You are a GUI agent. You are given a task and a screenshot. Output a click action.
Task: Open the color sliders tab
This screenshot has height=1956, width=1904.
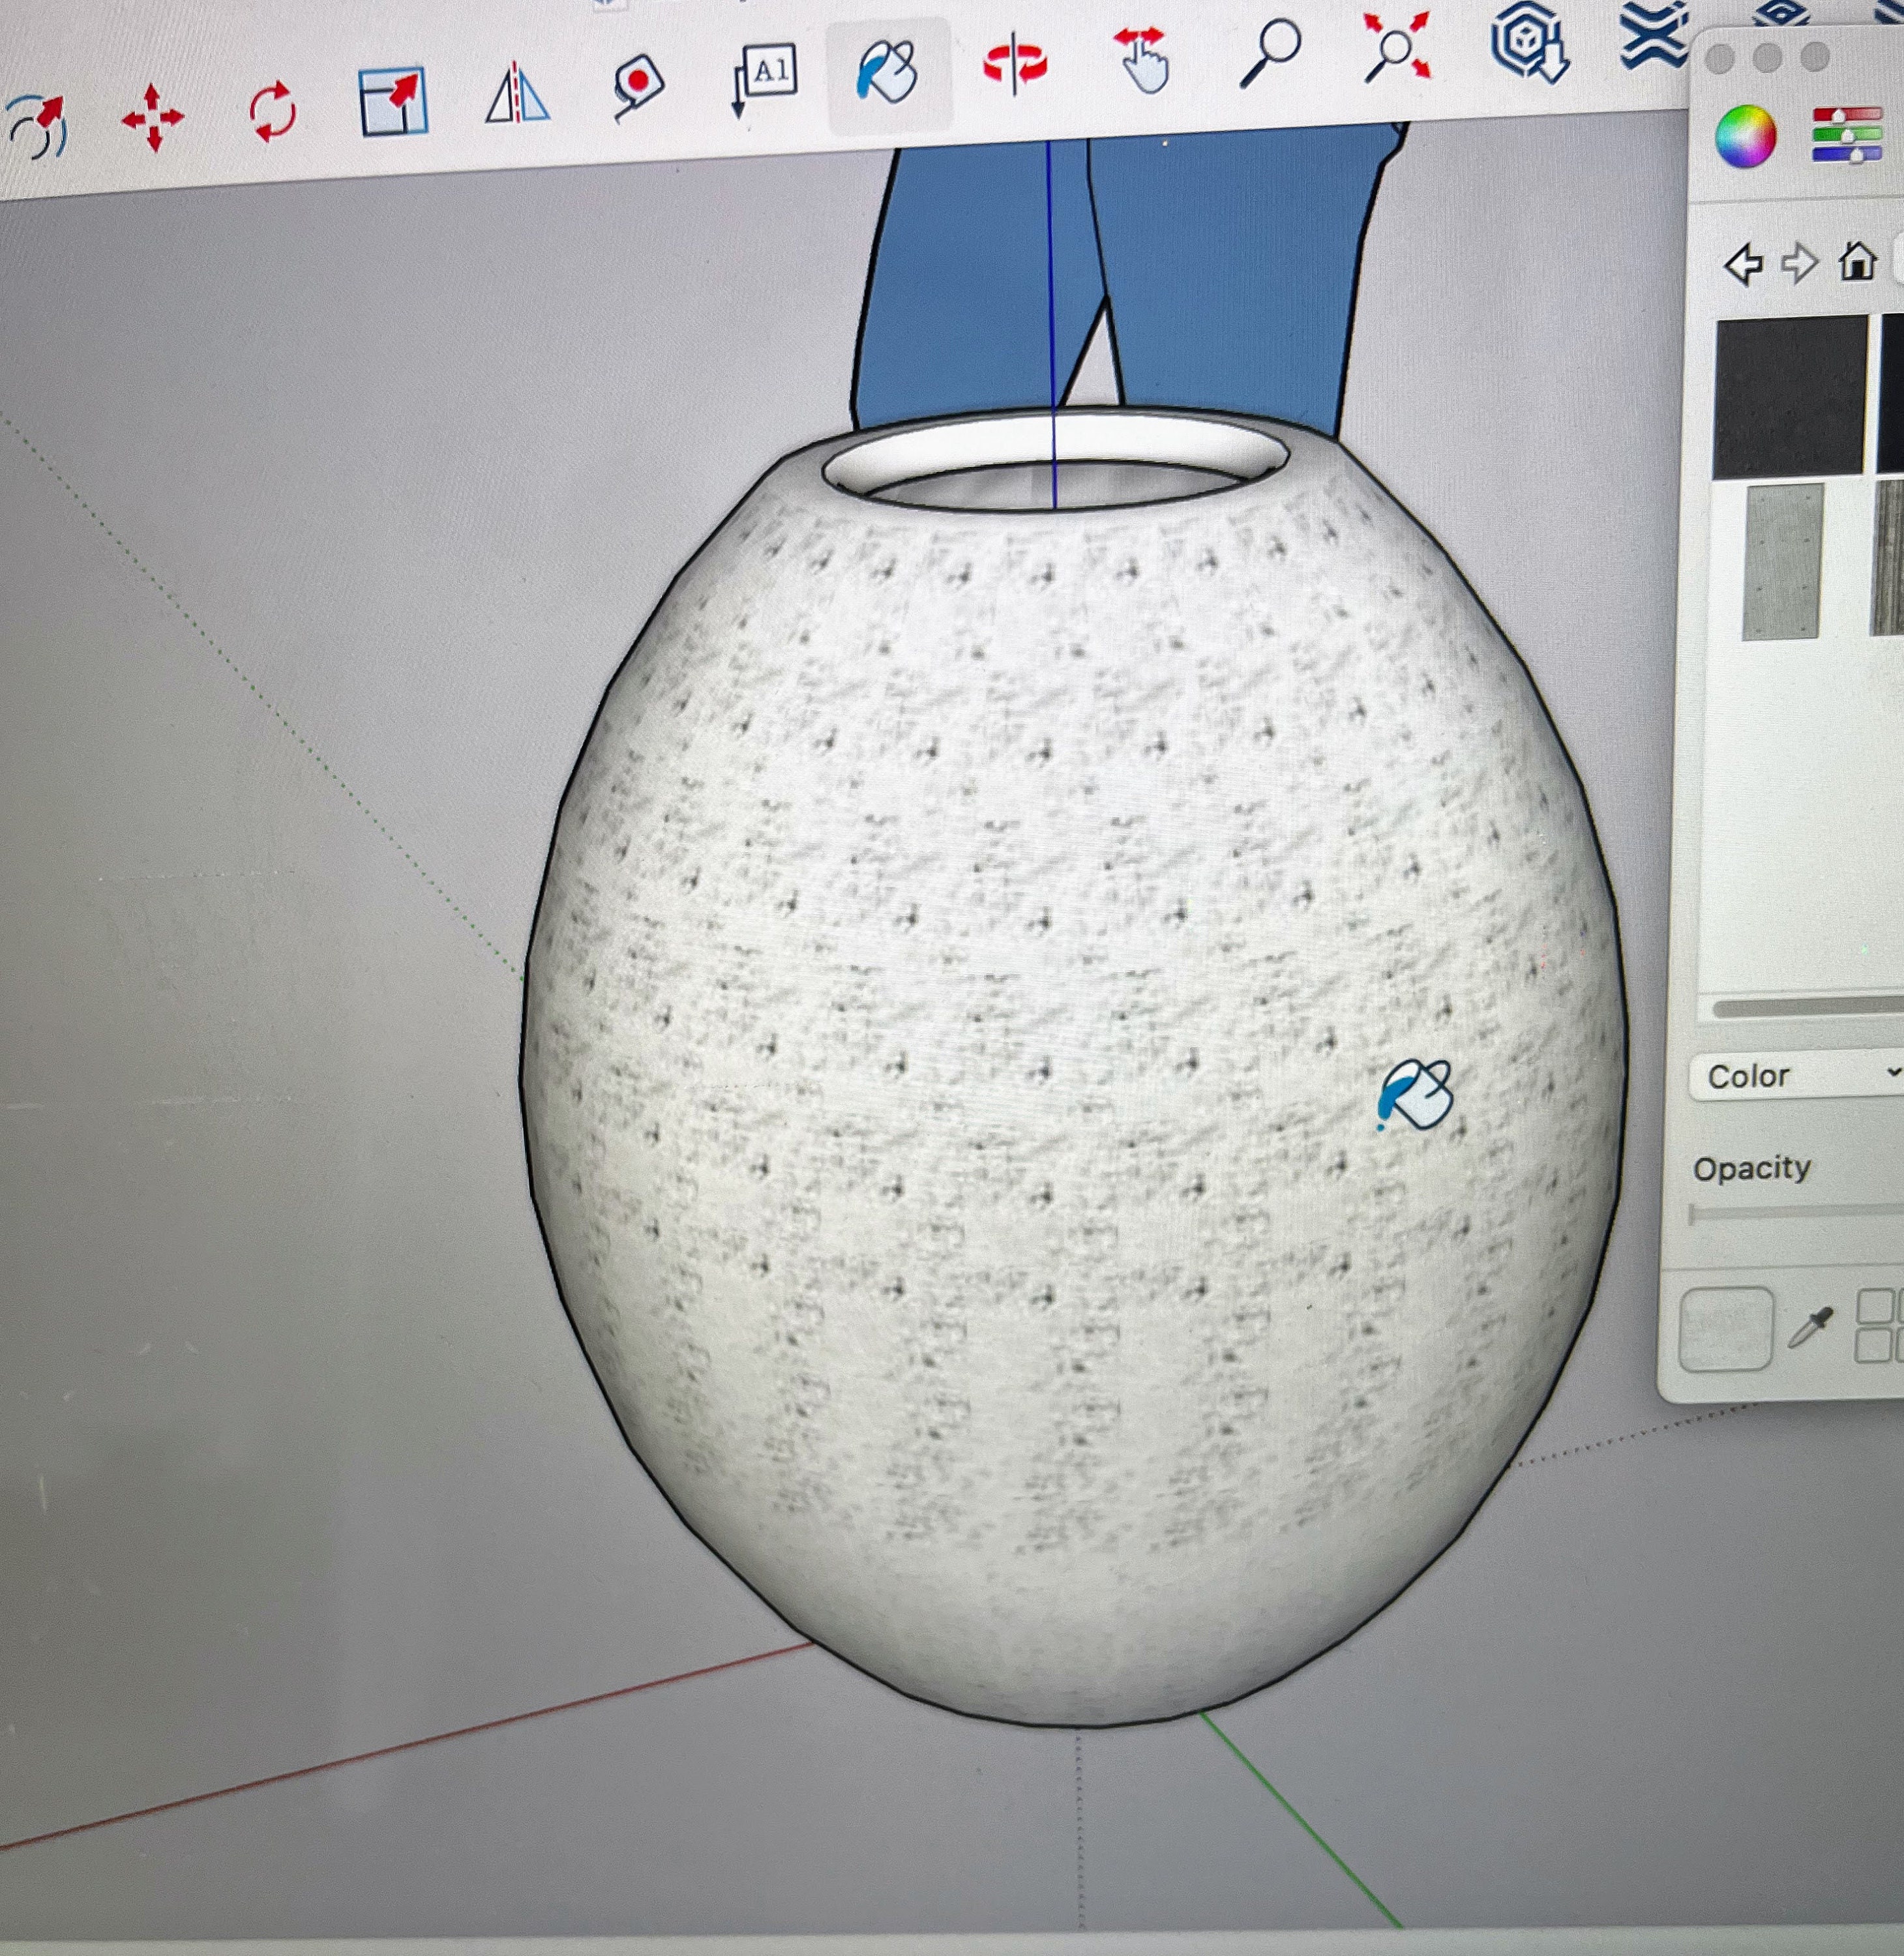coord(1846,135)
